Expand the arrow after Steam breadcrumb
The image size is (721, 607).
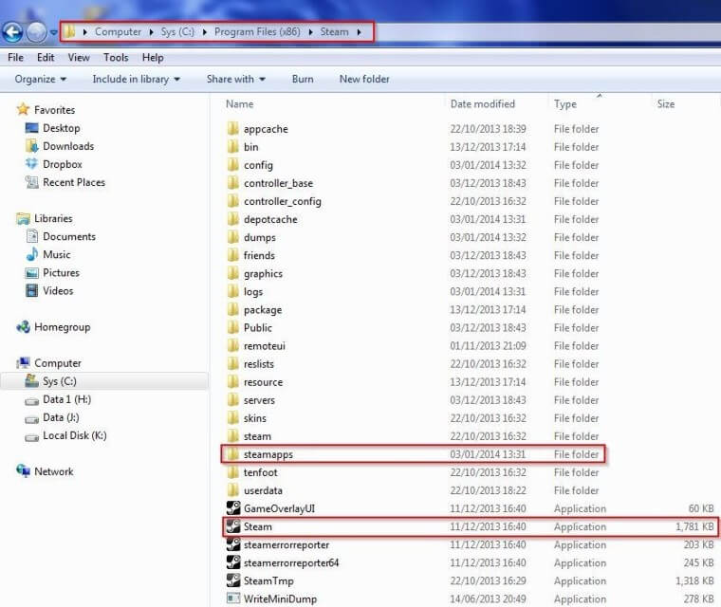[359, 32]
